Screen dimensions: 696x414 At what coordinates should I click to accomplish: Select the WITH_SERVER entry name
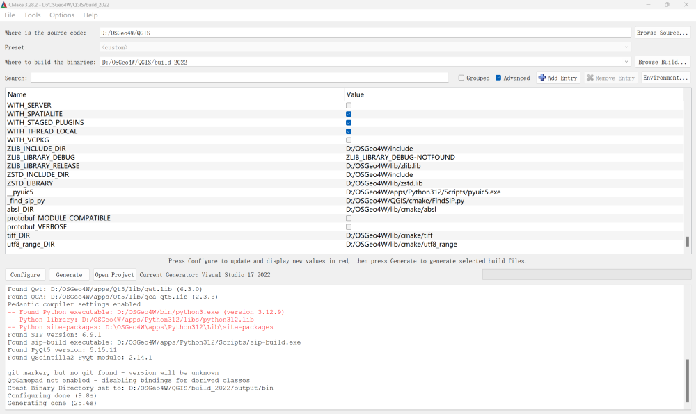pyautogui.click(x=29, y=106)
